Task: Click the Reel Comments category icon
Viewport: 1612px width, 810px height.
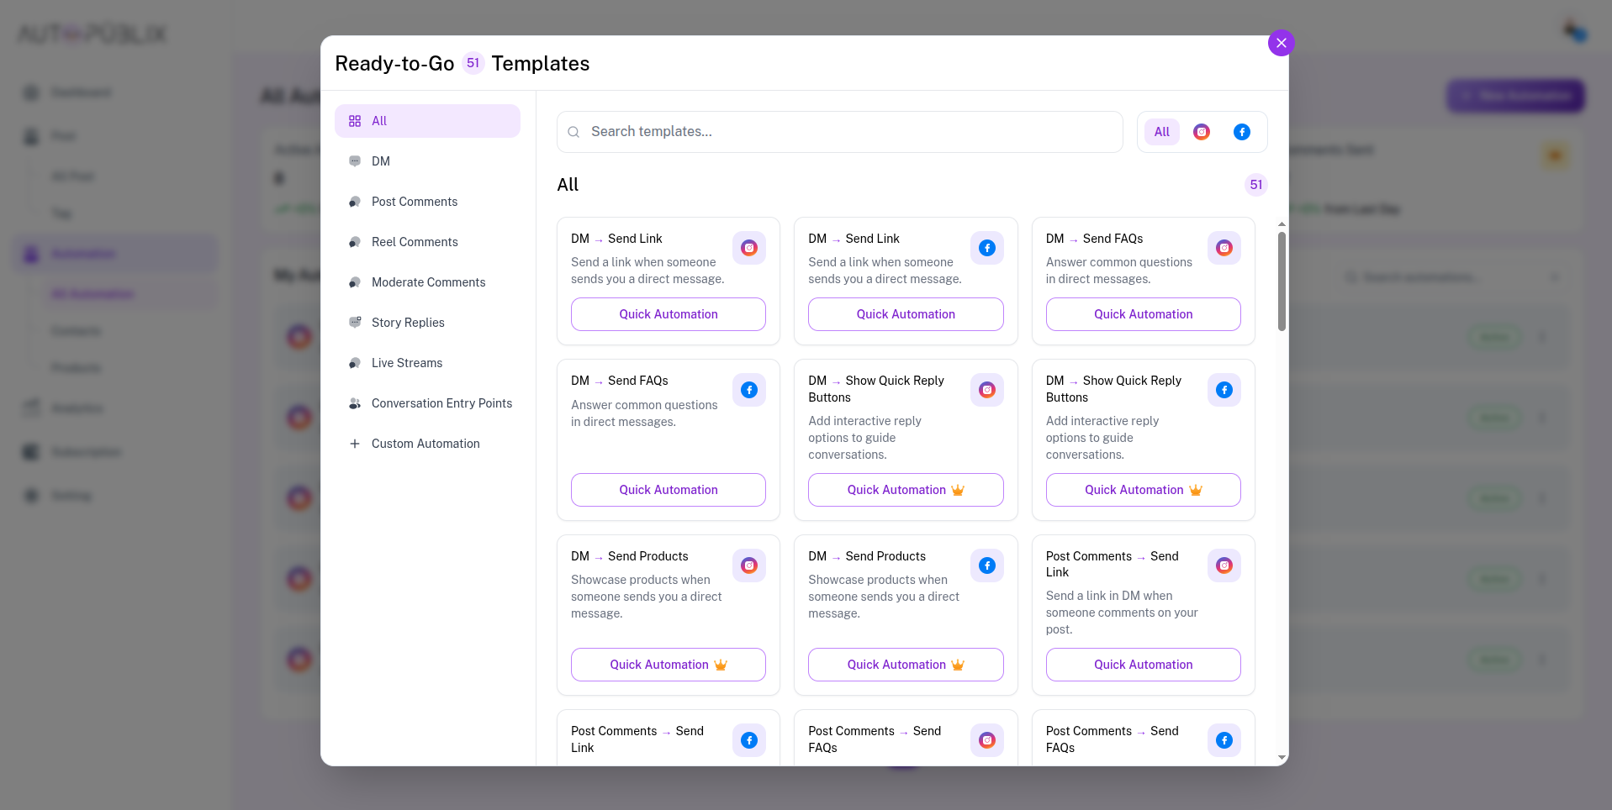Action: click(x=355, y=242)
